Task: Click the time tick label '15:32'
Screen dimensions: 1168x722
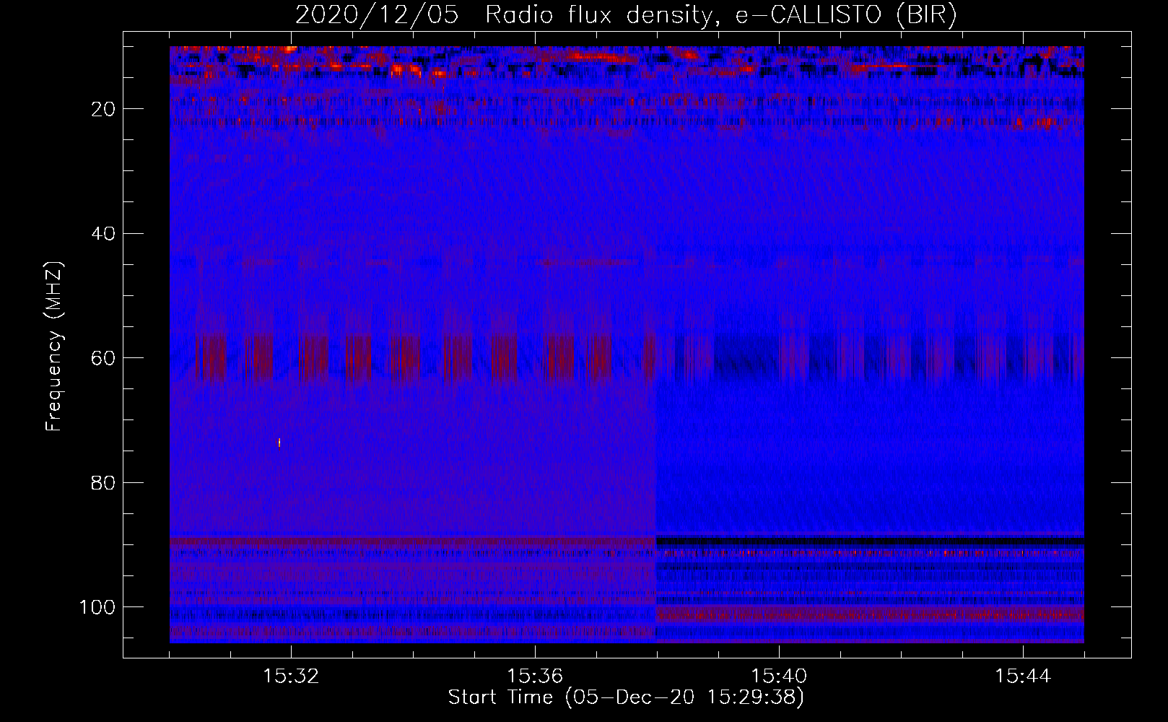Action: coord(291,677)
